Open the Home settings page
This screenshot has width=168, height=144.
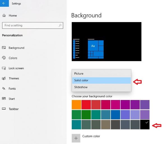[13, 15]
